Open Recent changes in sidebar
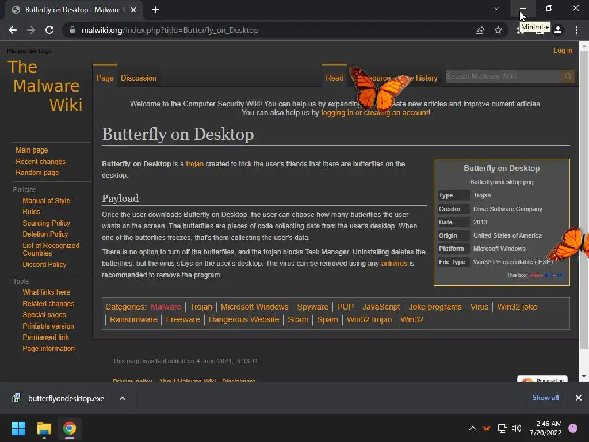 pos(41,161)
